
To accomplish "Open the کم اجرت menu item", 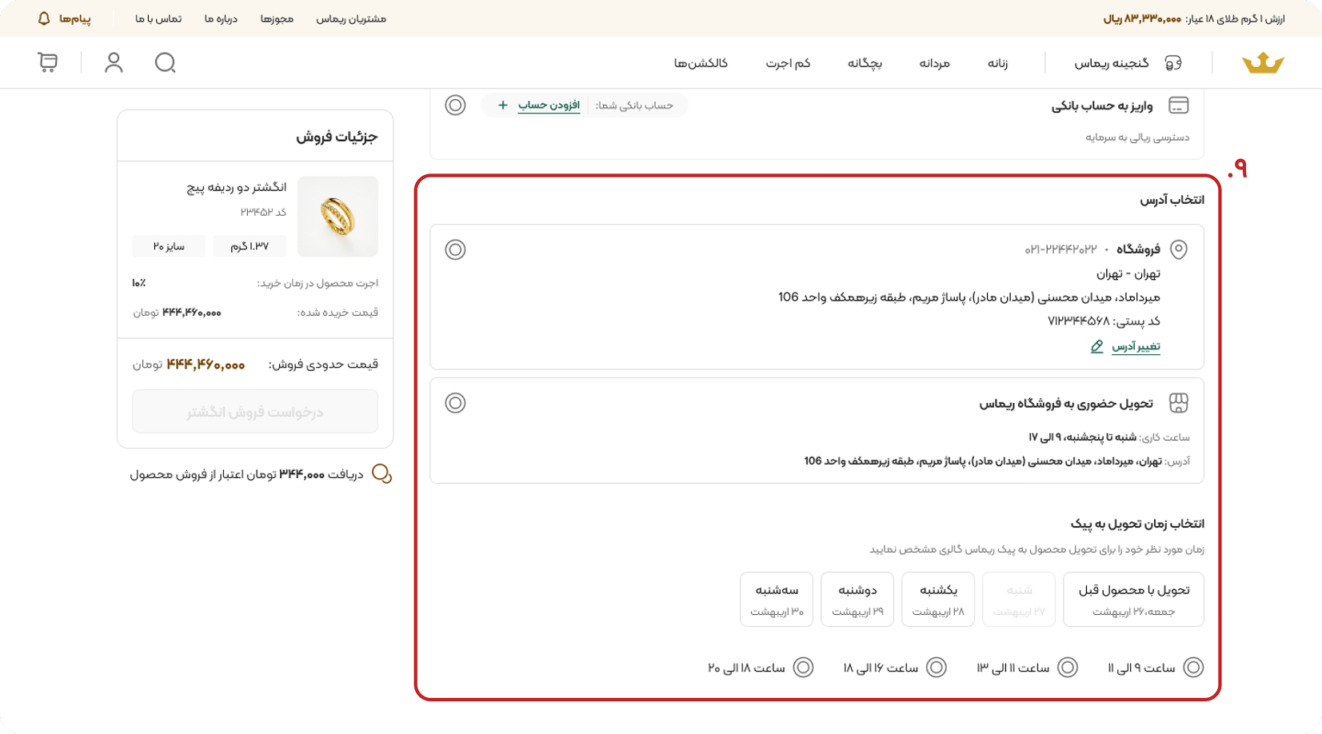I will coord(788,63).
